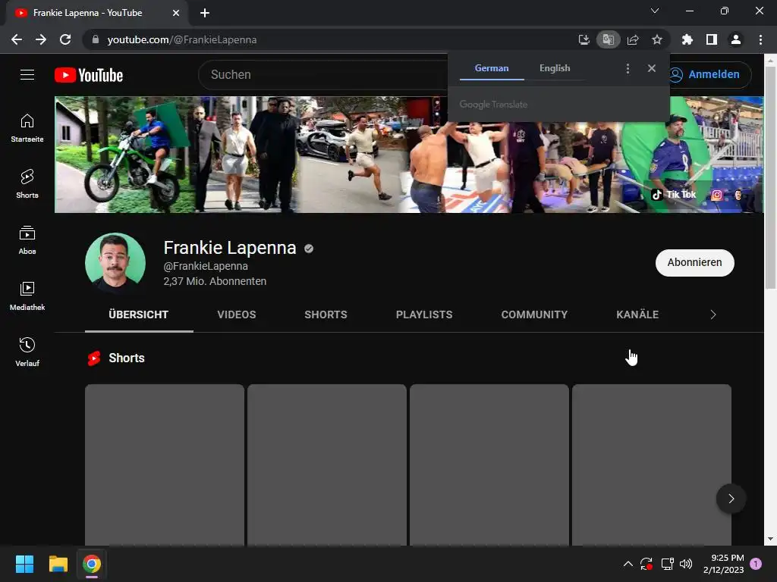Open the YouTube hamburger guide menu
Viewport: 777px width, 582px height.
(x=27, y=75)
